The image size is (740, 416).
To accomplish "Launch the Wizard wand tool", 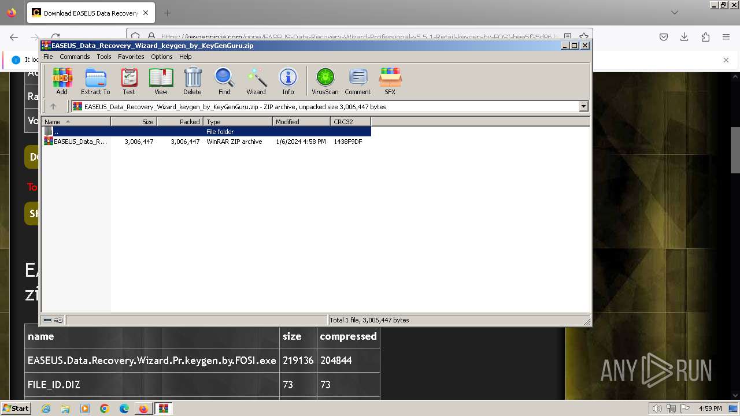I will [x=256, y=81].
